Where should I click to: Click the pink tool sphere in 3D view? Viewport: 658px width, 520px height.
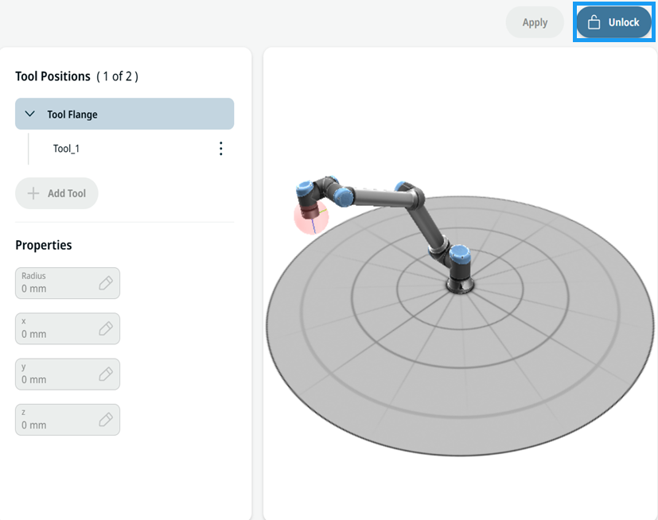(311, 217)
